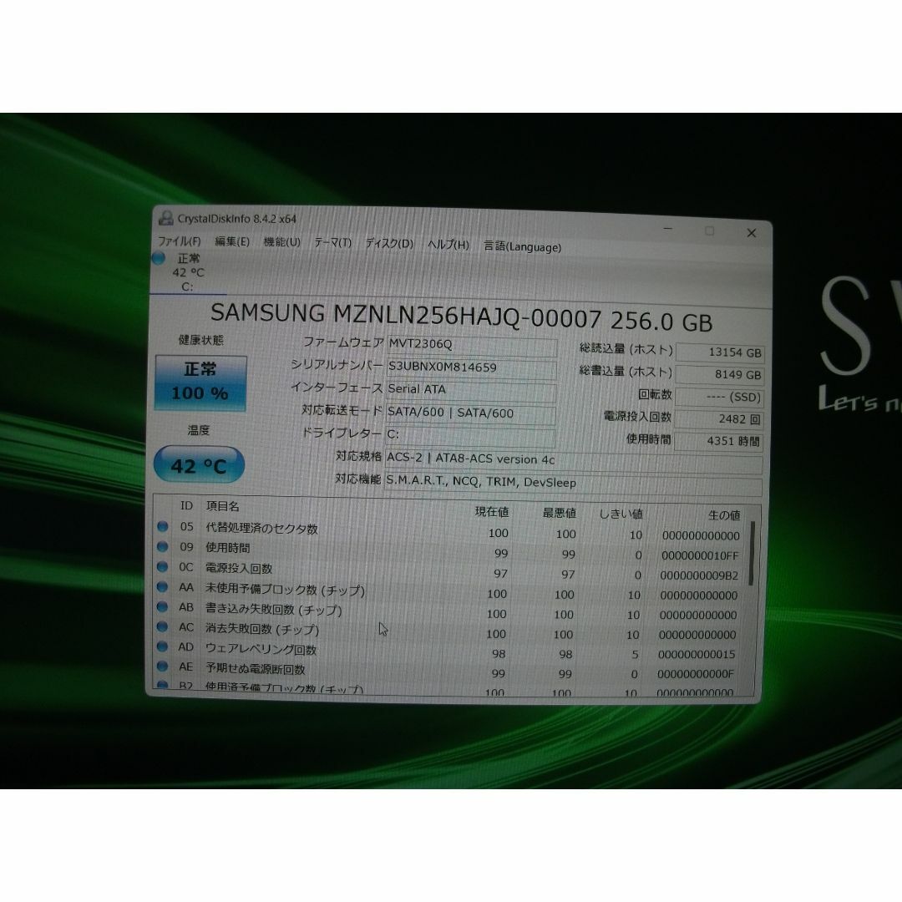Click status dot for attribute 05
902x902 pixels.
click(x=162, y=526)
